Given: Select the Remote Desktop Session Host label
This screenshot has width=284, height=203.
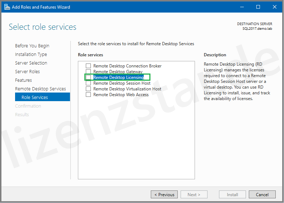Looking at the screenshot, I should point(122,83).
